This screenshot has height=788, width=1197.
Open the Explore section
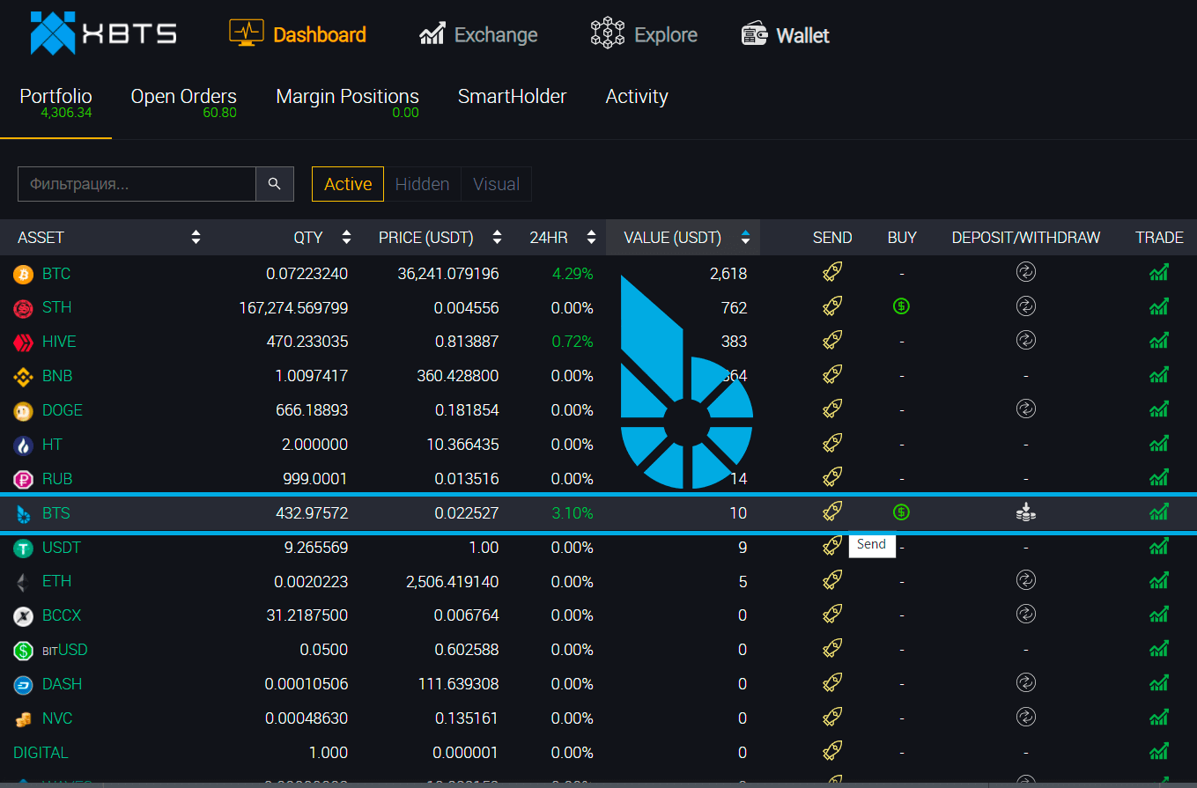[x=644, y=34]
